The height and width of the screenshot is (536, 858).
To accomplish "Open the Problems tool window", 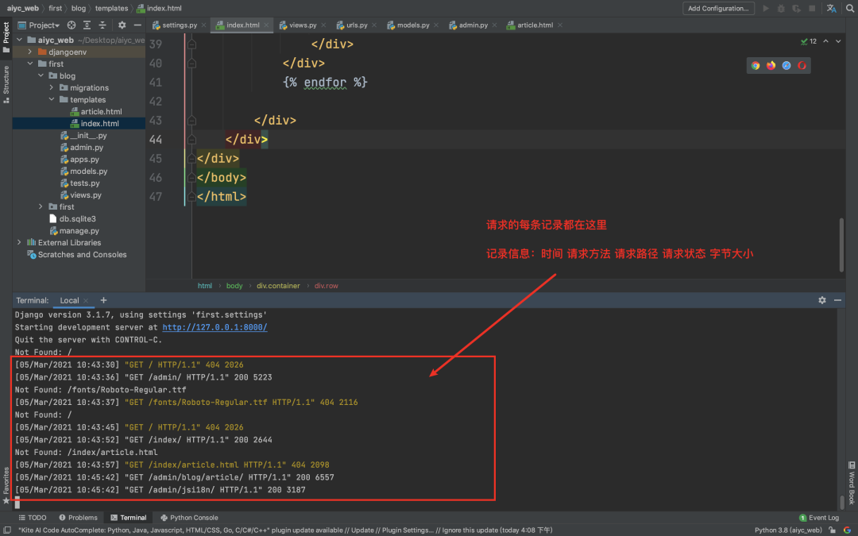I will (78, 518).
